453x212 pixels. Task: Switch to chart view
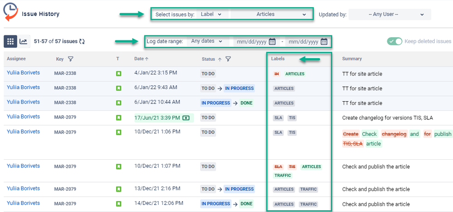24,42
